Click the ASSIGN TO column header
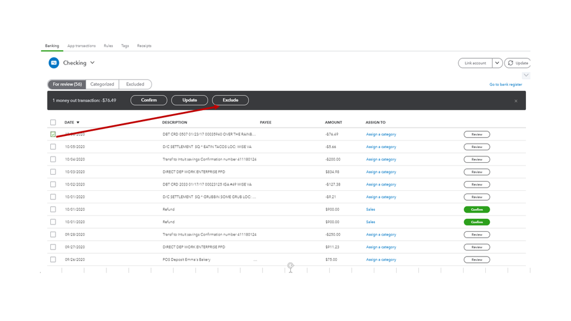 376,123
